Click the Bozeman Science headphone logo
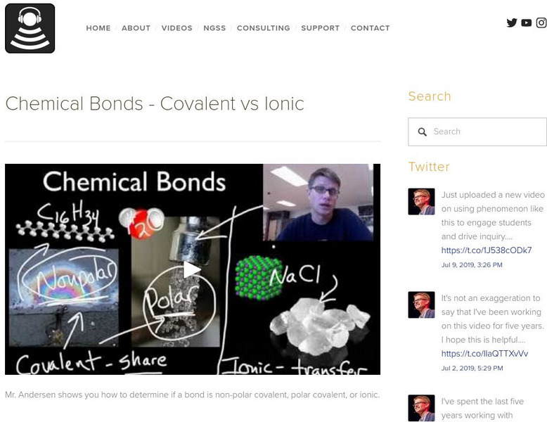Image resolution: width=547 pixels, height=422 pixels. pos(30,28)
